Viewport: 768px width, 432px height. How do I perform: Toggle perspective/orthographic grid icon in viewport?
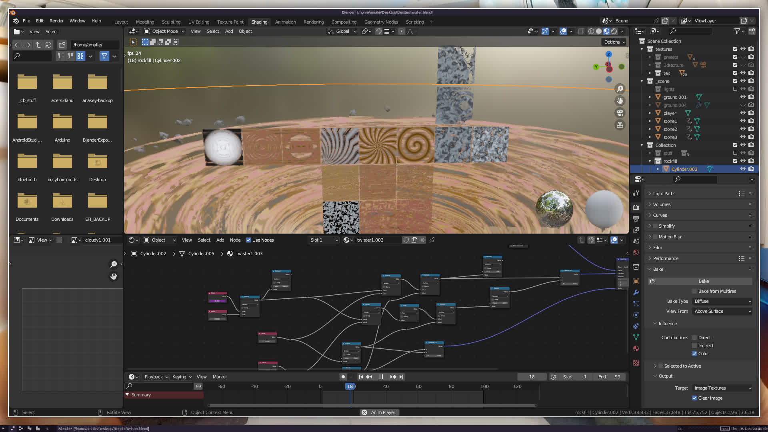point(620,125)
